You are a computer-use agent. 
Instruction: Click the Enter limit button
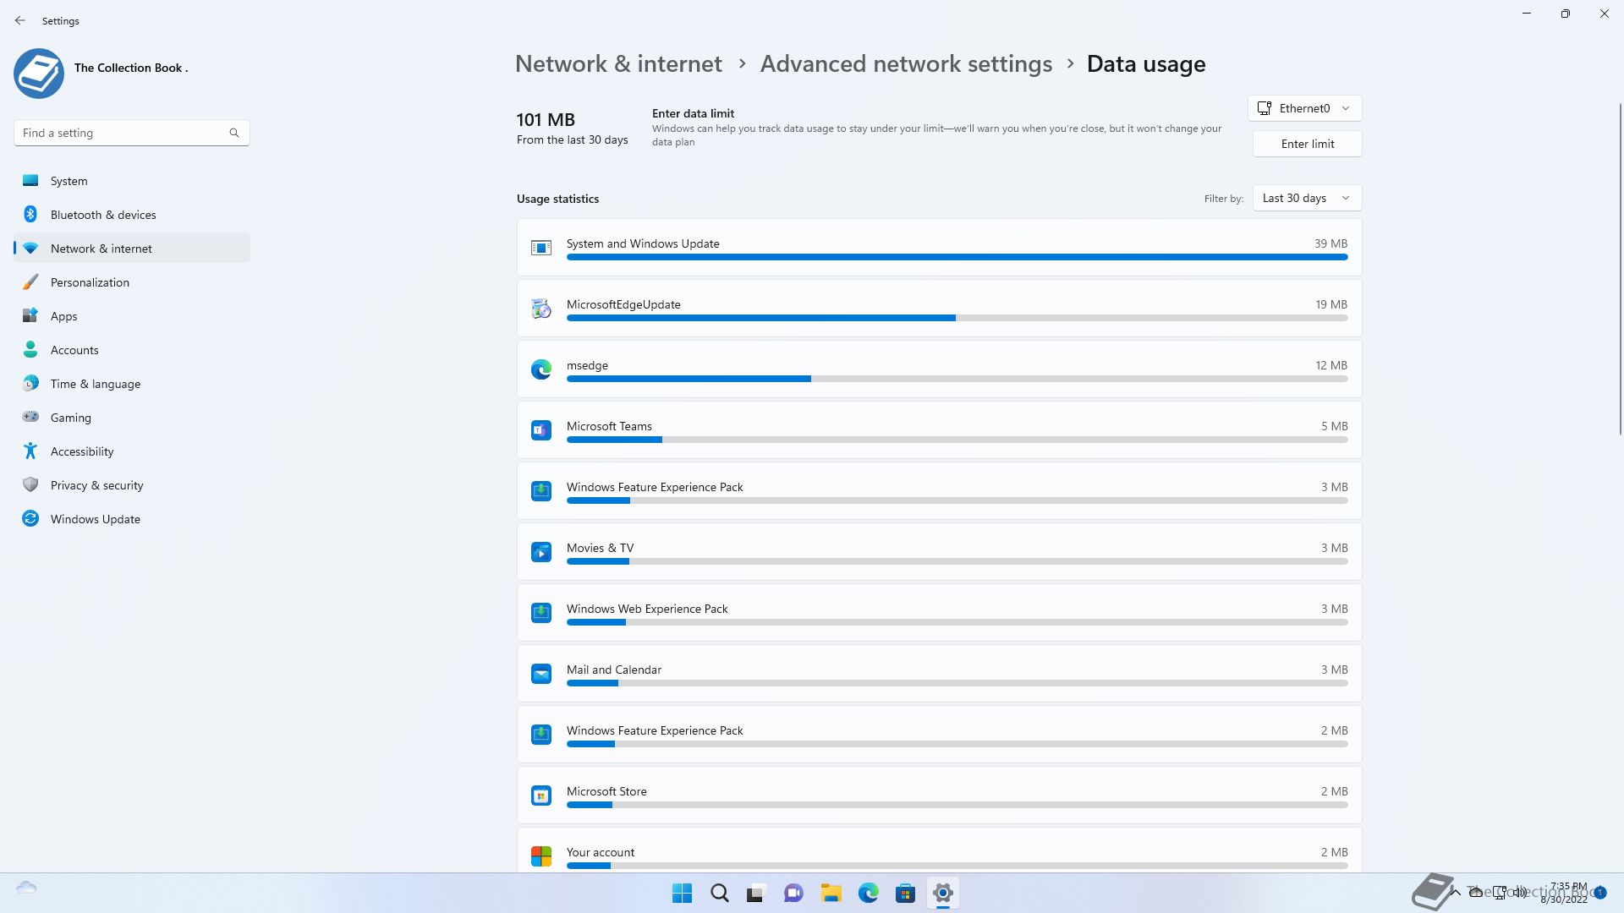point(1308,144)
